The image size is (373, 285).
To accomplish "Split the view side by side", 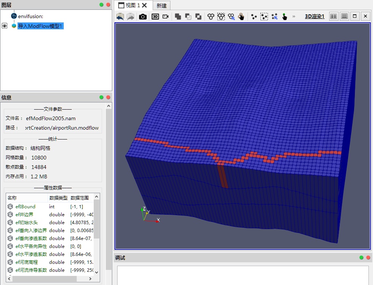I will point(334,16).
